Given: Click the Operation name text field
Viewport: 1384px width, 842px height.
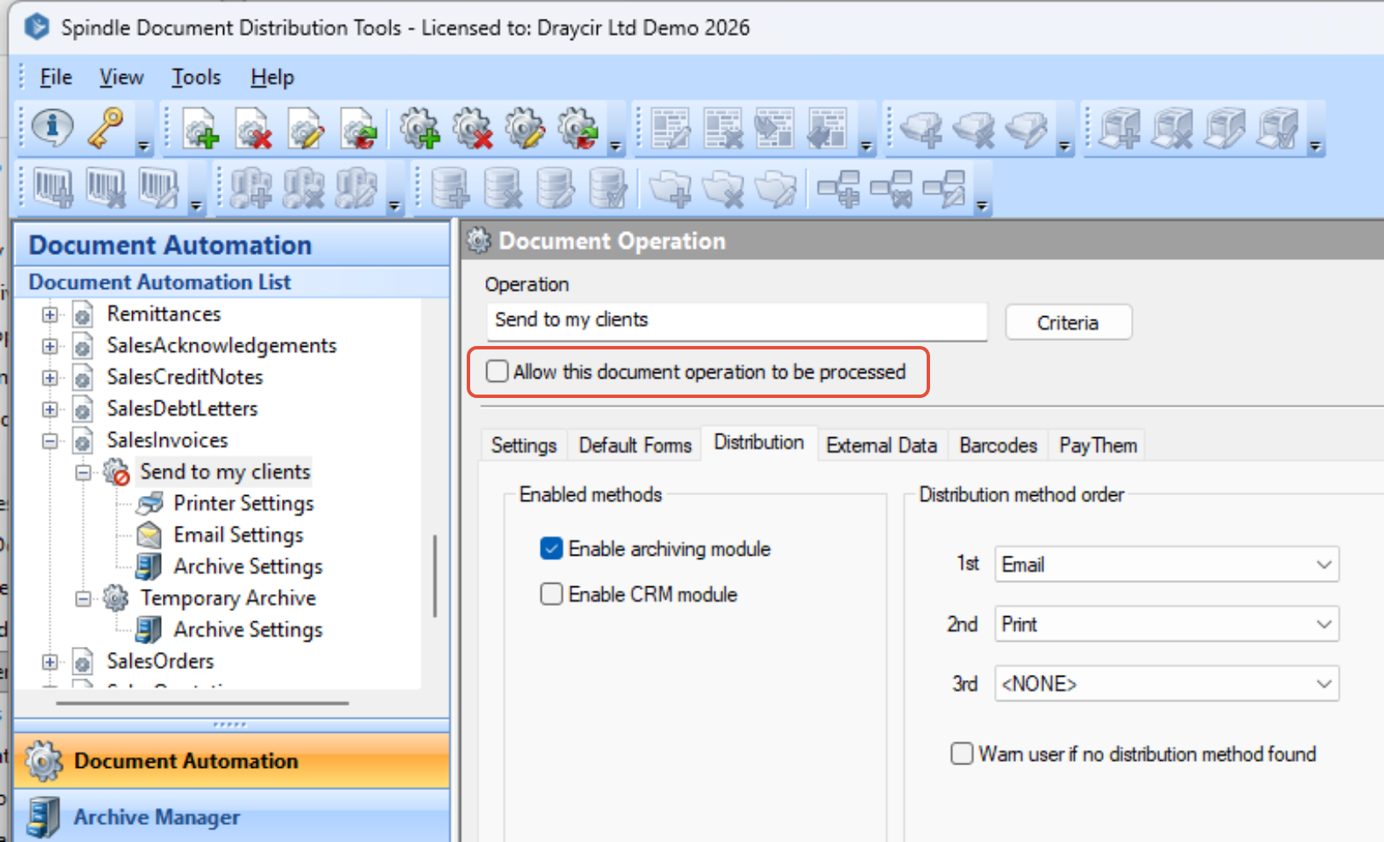Looking at the screenshot, I should (x=737, y=320).
